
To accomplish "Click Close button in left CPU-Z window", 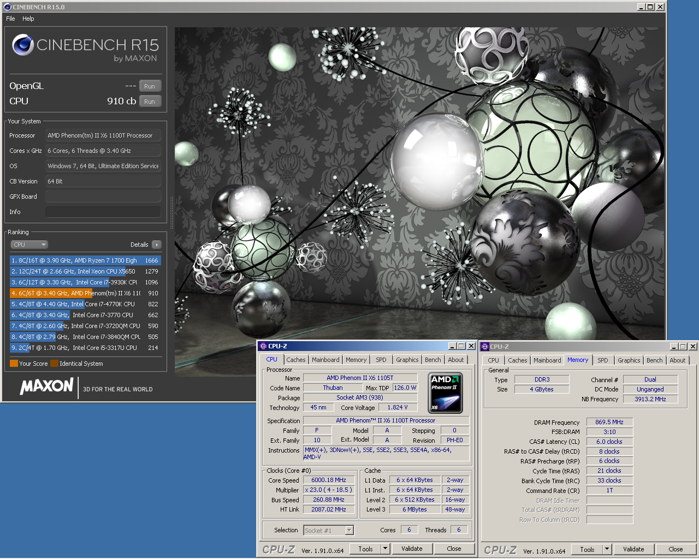I will pos(454,549).
